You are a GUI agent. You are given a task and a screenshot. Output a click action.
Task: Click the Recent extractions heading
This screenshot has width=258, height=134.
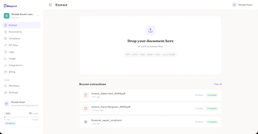pos(93,84)
